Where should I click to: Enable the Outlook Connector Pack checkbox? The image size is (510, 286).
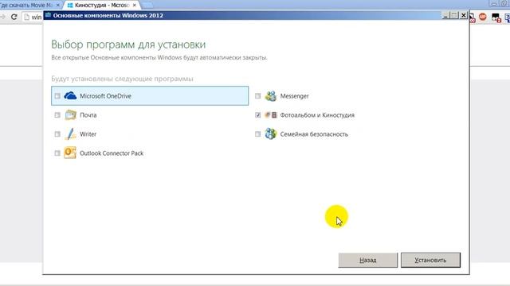[57, 153]
